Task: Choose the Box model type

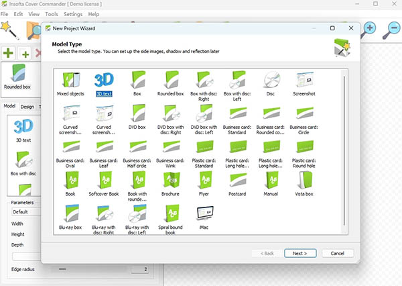Action: point(137,83)
